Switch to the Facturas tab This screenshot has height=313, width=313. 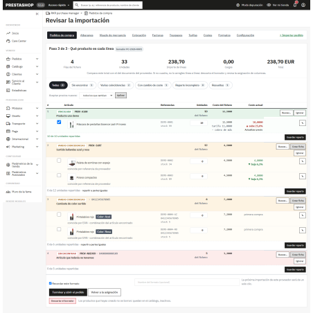(x=158, y=35)
